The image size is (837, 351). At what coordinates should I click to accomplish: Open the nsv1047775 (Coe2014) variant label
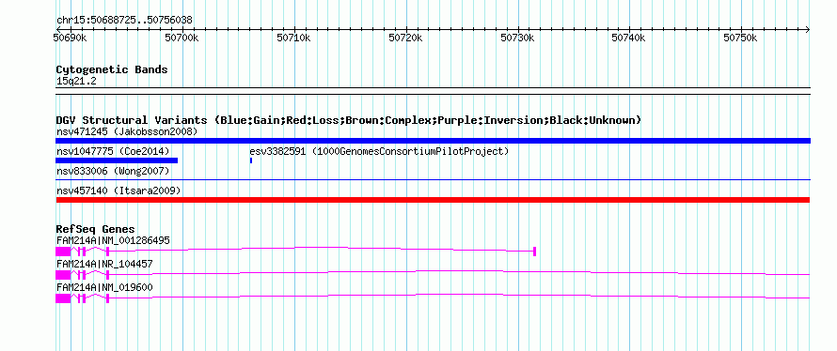(x=113, y=151)
